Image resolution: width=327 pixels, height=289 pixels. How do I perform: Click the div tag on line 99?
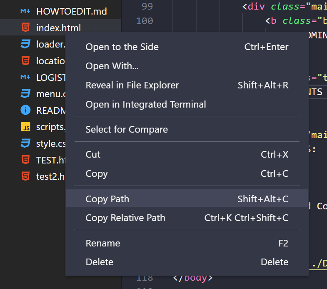point(256,7)
